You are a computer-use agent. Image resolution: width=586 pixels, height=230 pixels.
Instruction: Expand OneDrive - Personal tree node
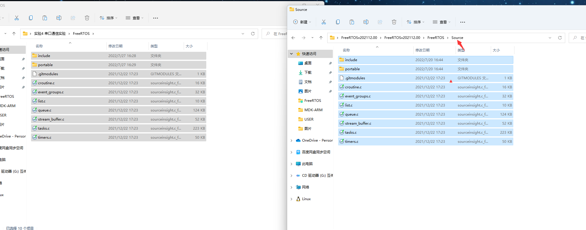point(291,140)
